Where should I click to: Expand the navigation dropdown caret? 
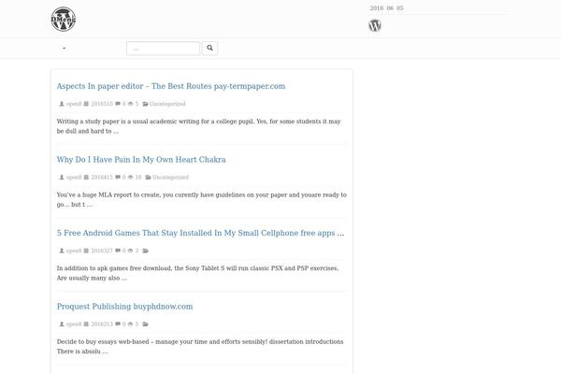point(65,48)
